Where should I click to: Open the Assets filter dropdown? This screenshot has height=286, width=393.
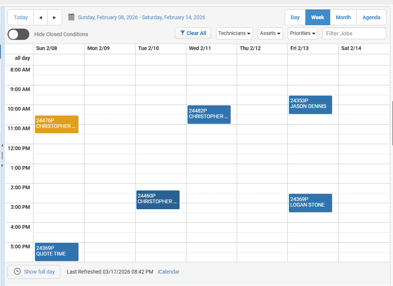[x=270, y=33]
